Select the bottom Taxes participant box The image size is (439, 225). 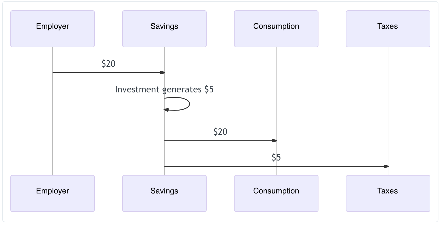388,193
